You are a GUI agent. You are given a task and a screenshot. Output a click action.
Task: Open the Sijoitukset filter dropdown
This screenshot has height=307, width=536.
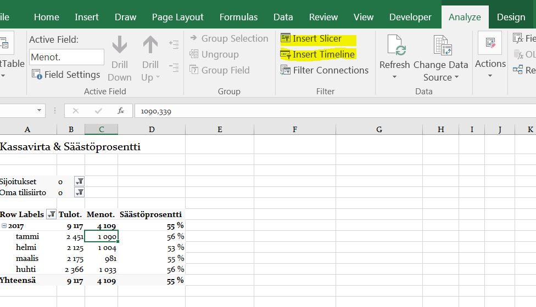[x=80, y=181]
